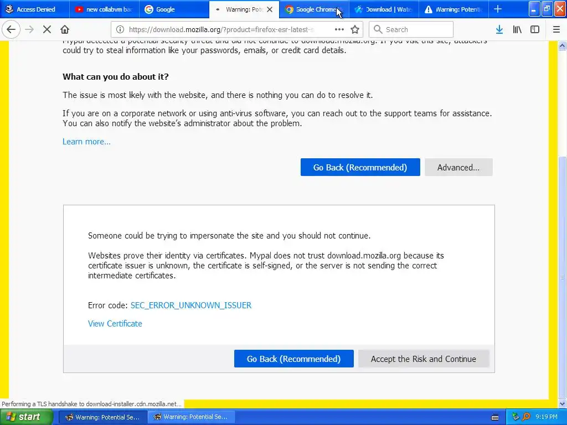Image resolution: width=567 pixels, height=425 pixels.
Task: Click the magnifier tray icon
Action: pyautogui.click(x=526, y=417)
